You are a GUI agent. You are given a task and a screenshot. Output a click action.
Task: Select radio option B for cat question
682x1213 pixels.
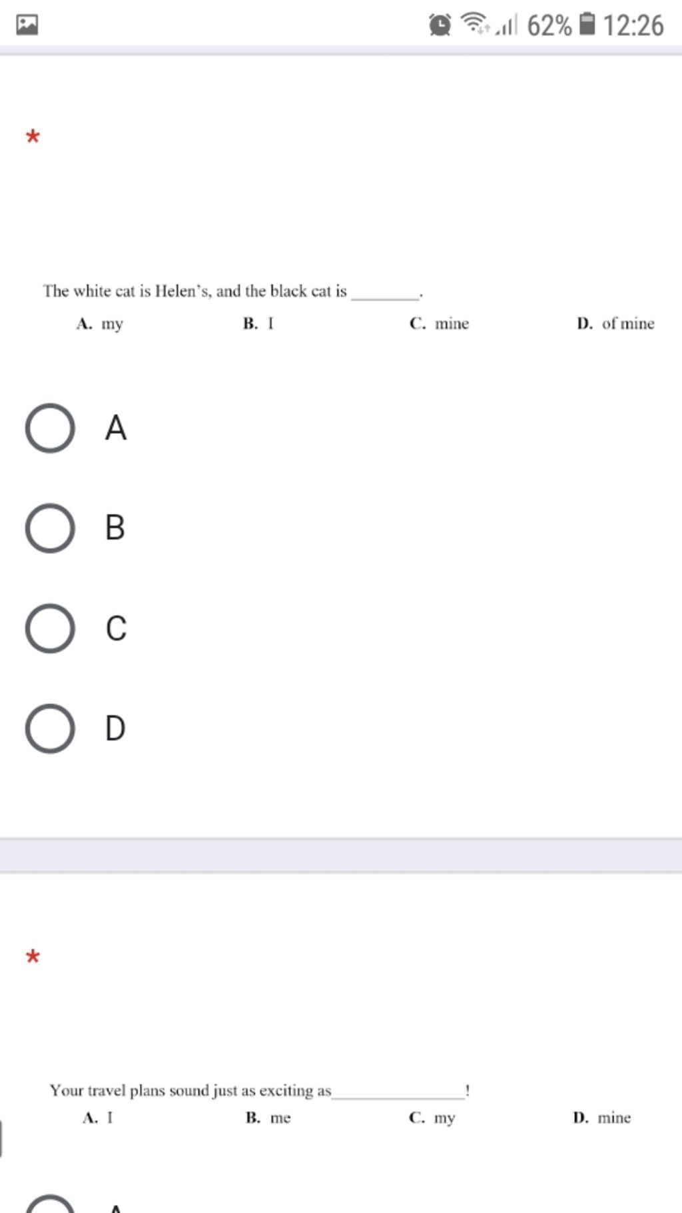[50, 528]
